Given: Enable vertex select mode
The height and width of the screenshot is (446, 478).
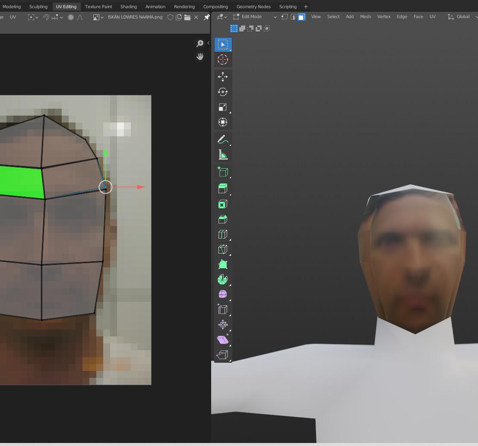Looking at the screenshot, I should pos(285,17).
